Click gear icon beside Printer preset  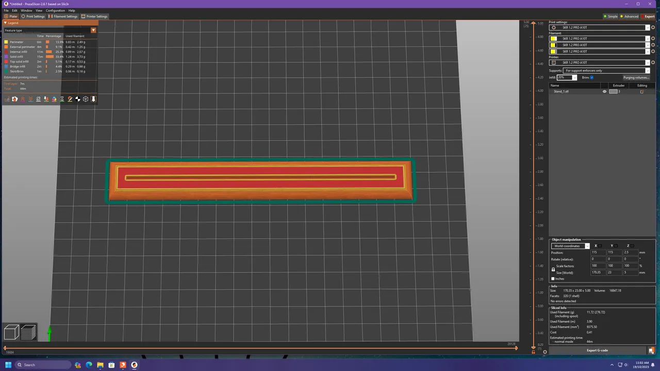tap(653, 63)
